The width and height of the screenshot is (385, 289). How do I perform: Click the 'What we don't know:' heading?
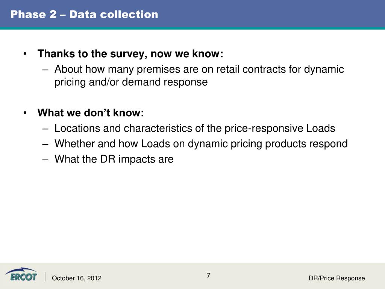[91, 113]
